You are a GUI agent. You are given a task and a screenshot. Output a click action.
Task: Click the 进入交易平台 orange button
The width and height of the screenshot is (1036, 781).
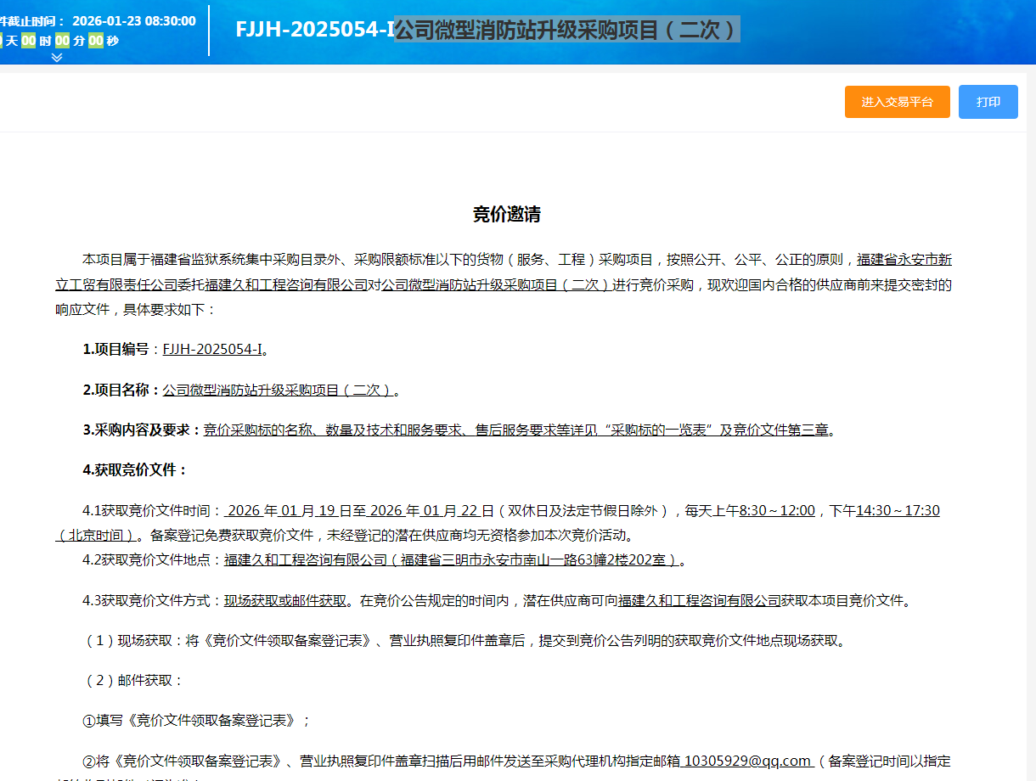[897, 102]
